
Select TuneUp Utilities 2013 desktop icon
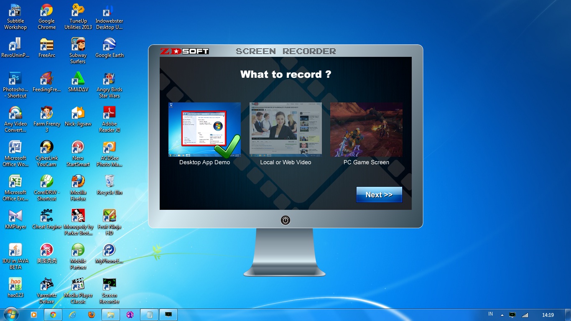[78, 17]
